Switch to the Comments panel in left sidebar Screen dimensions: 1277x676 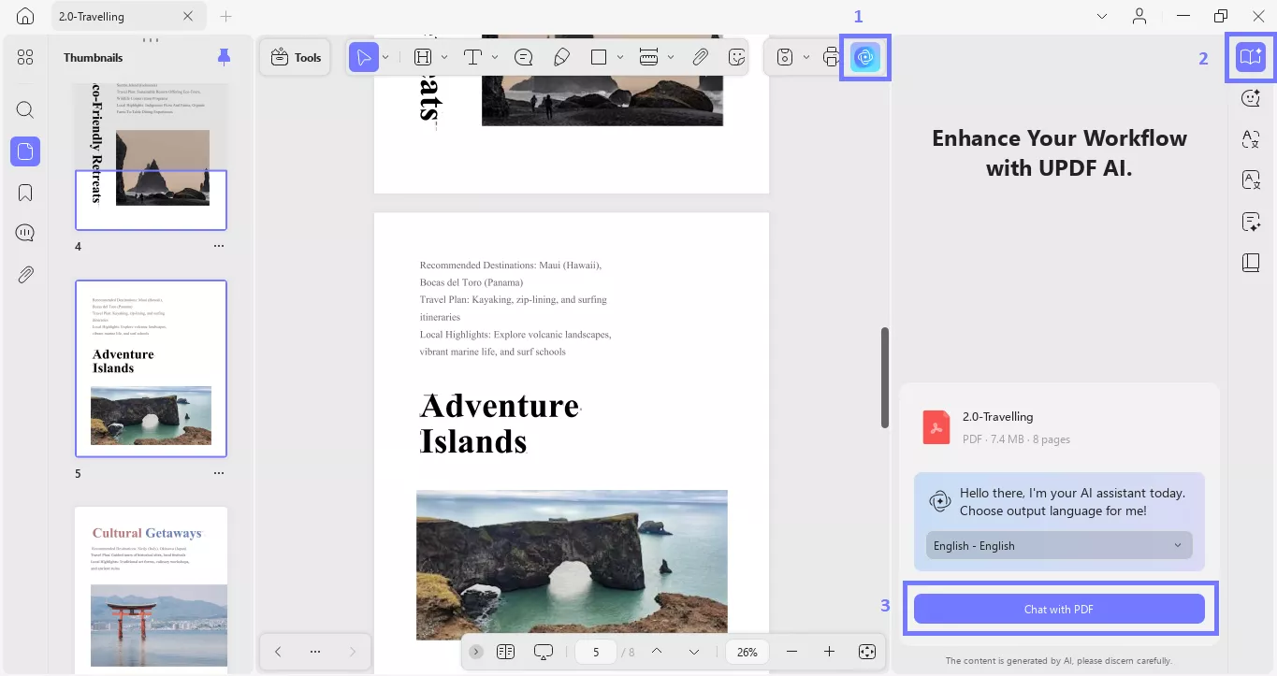[x=24, y=232]
